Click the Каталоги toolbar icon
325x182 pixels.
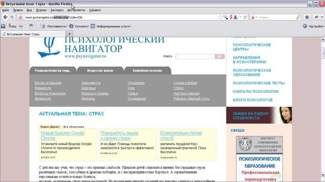tap(71, 26)
